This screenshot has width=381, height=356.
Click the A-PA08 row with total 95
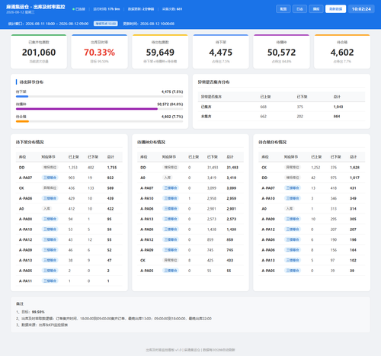[x=69, y=219]
